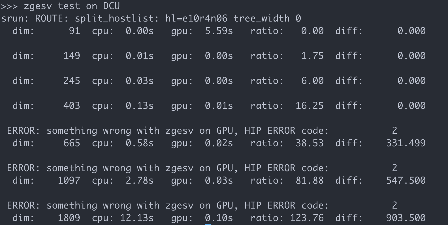448x225 pixels.
Task: Click the diff value 903.500
Action: tap(406, 218)
